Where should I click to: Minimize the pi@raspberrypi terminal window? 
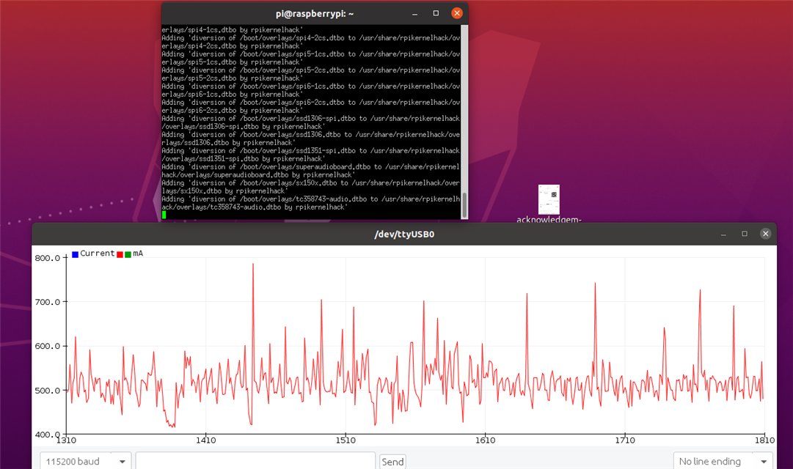(415, 13)
